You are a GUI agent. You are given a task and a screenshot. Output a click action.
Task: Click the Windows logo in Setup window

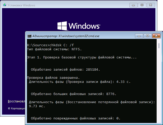click(79, 26)
